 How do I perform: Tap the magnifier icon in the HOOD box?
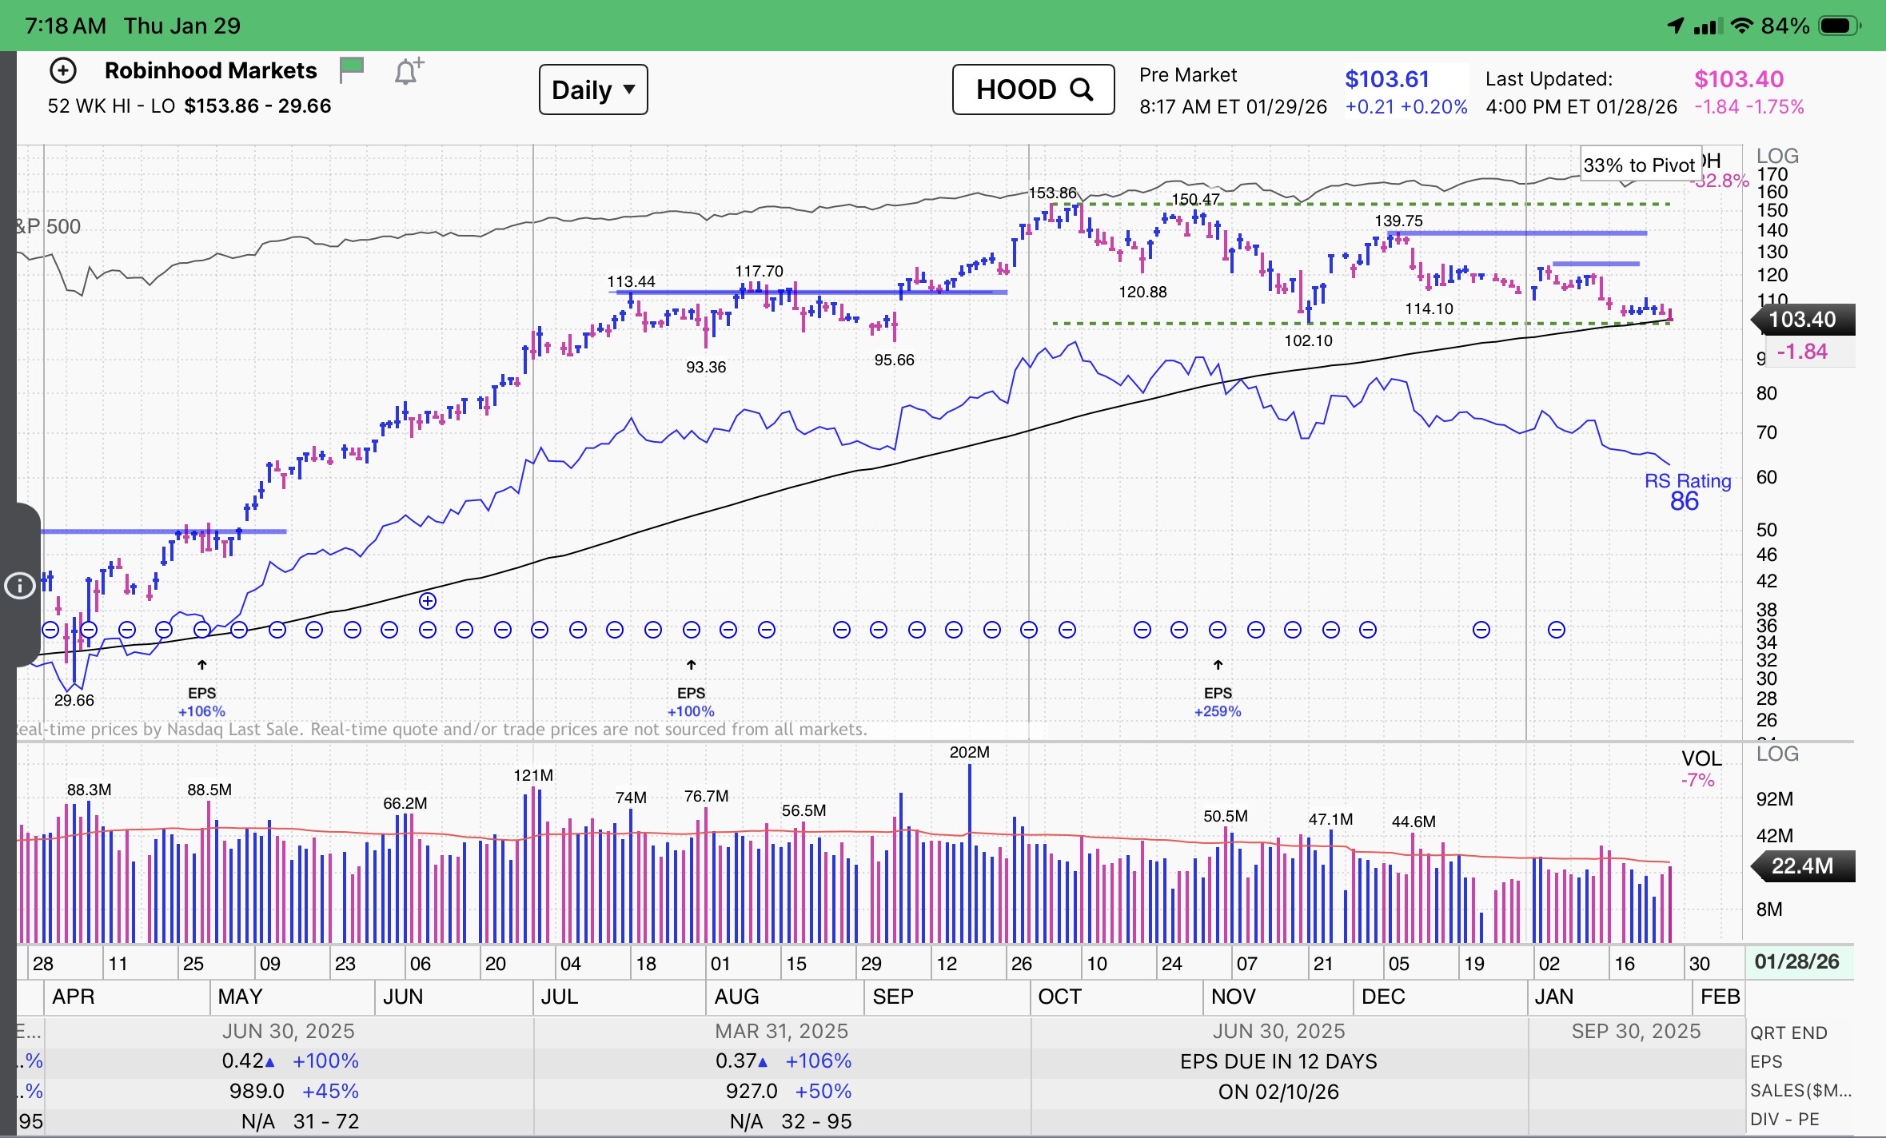(1082, 90)
